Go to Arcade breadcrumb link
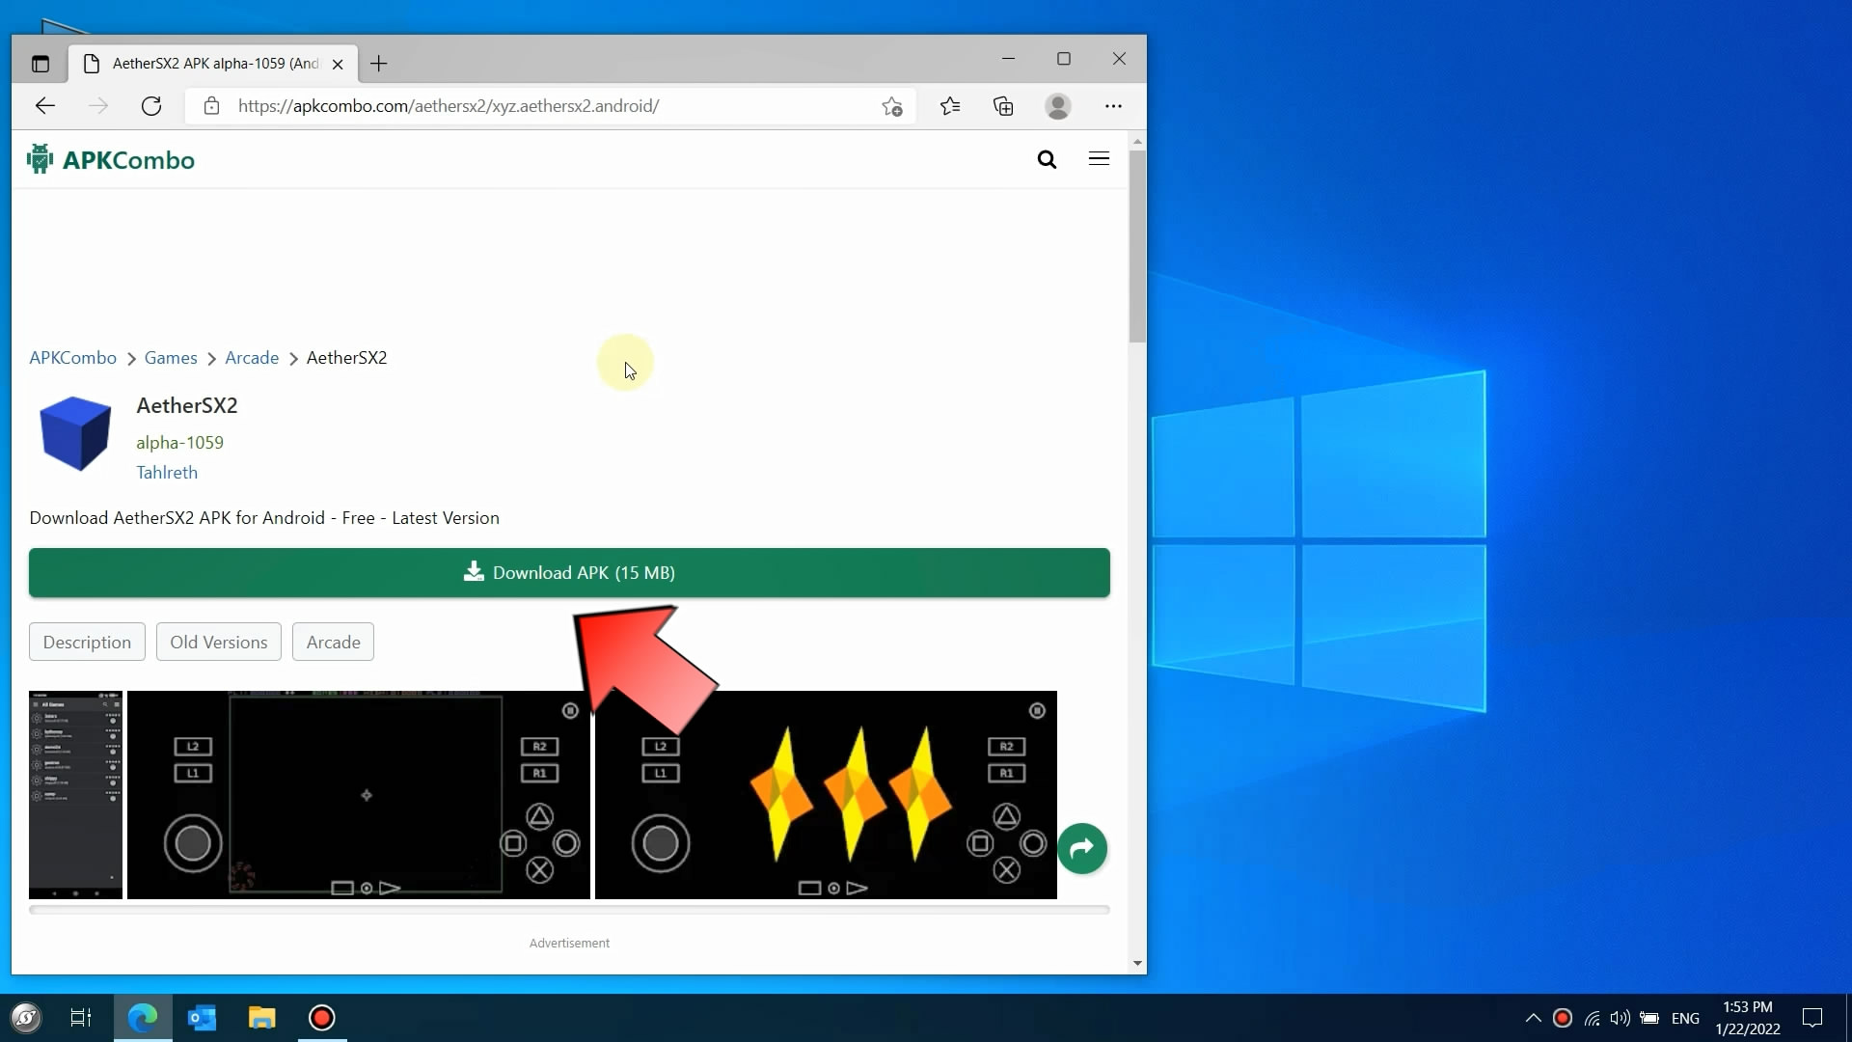 pos(252,358)
